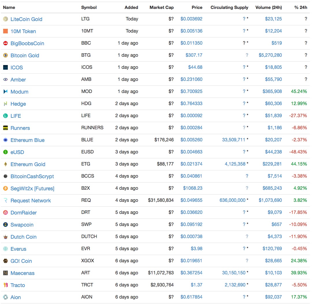312x304 pixels.
Task: Click the blue Modum icon
Action: coord(5,92)
